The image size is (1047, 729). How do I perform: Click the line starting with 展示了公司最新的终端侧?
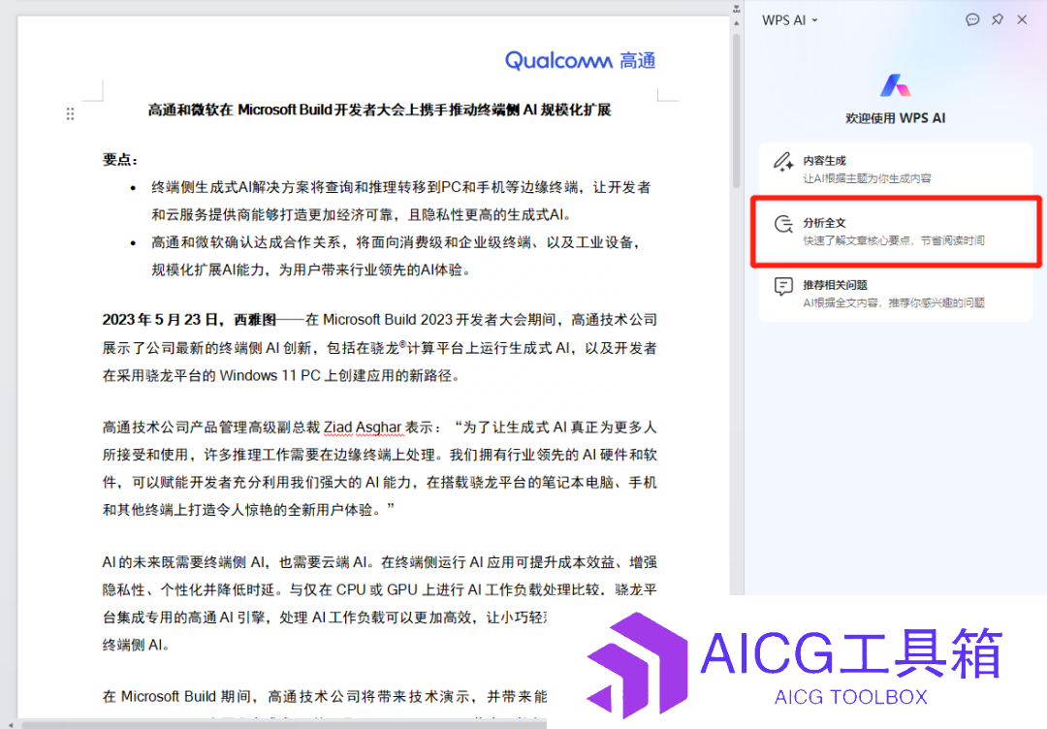click(x=379, y=348)
